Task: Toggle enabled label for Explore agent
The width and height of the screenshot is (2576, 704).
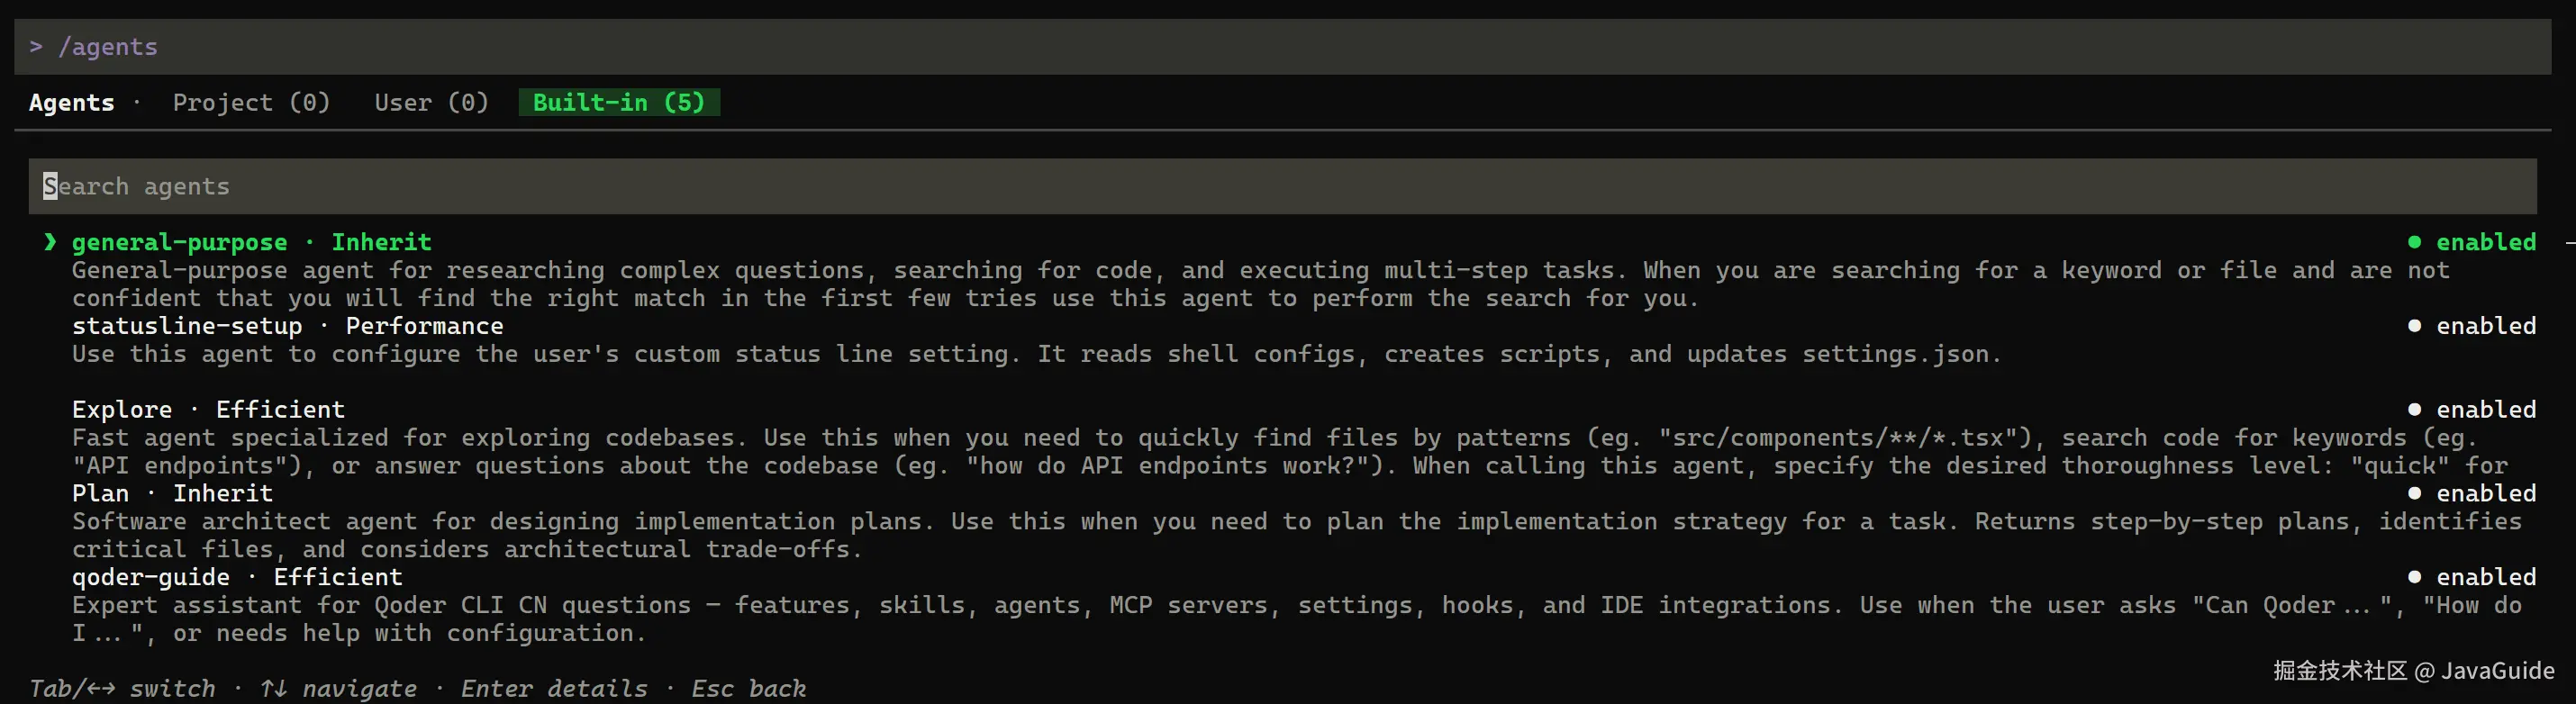Action: (2486, 410)
